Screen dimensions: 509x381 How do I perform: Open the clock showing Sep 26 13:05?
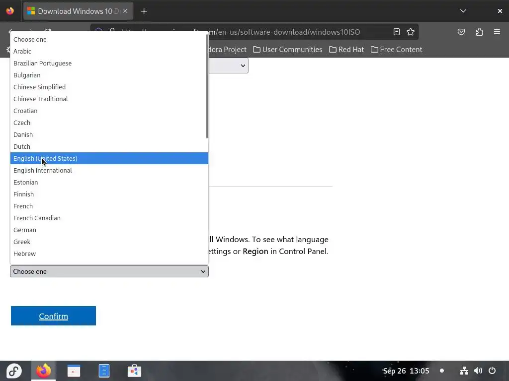[406, 371]
